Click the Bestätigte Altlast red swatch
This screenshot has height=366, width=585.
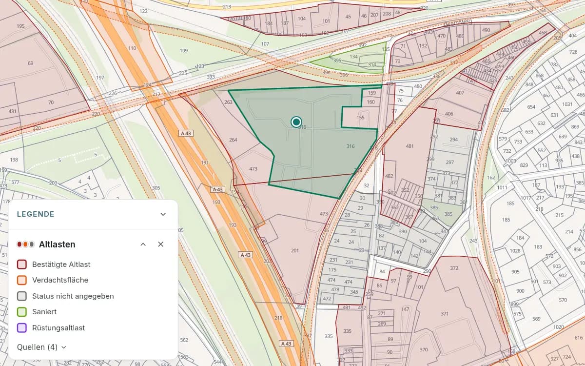22,264
